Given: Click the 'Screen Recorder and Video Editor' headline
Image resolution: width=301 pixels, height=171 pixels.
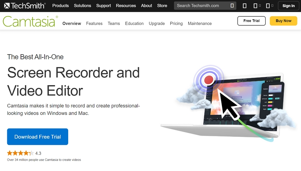Looking at the screenshot, I should click(73, 81).
